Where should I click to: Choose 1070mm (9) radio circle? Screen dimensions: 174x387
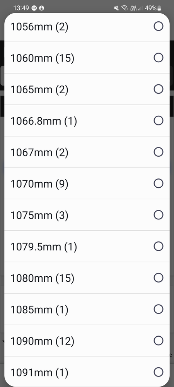(x=159, y=183)
